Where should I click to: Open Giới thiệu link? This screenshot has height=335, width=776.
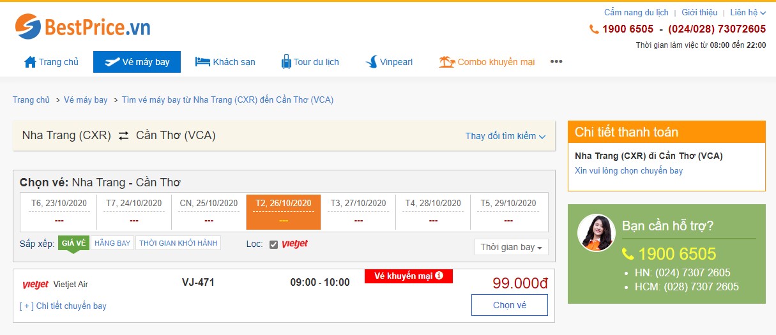[699, 12]
